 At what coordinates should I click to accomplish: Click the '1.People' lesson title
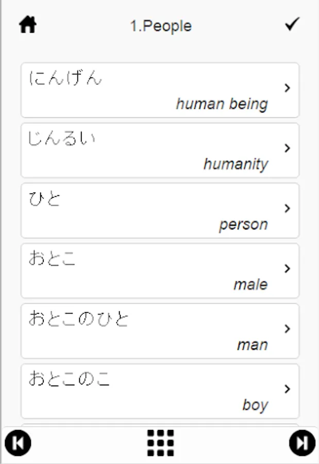160,26
